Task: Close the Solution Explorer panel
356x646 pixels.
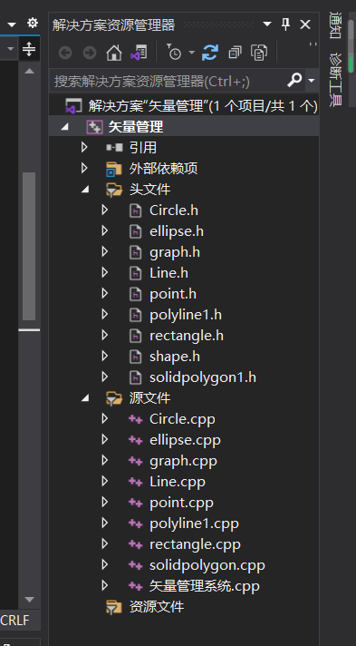Action: click(305, 24)
